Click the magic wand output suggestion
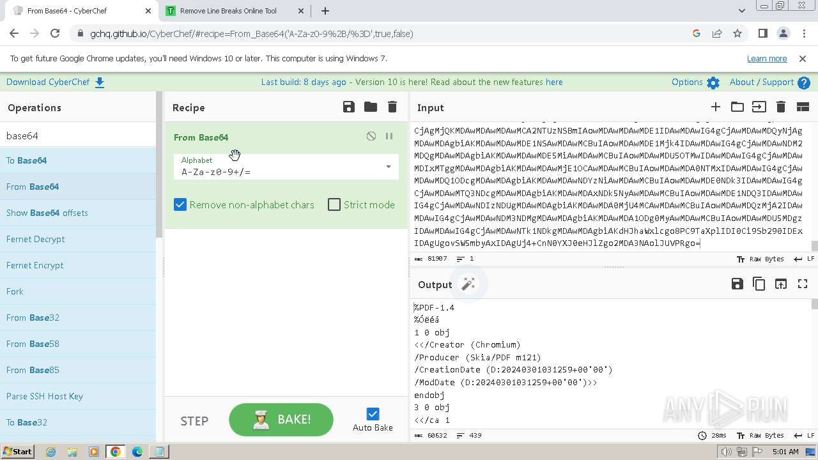 click(x=468, y=284)
